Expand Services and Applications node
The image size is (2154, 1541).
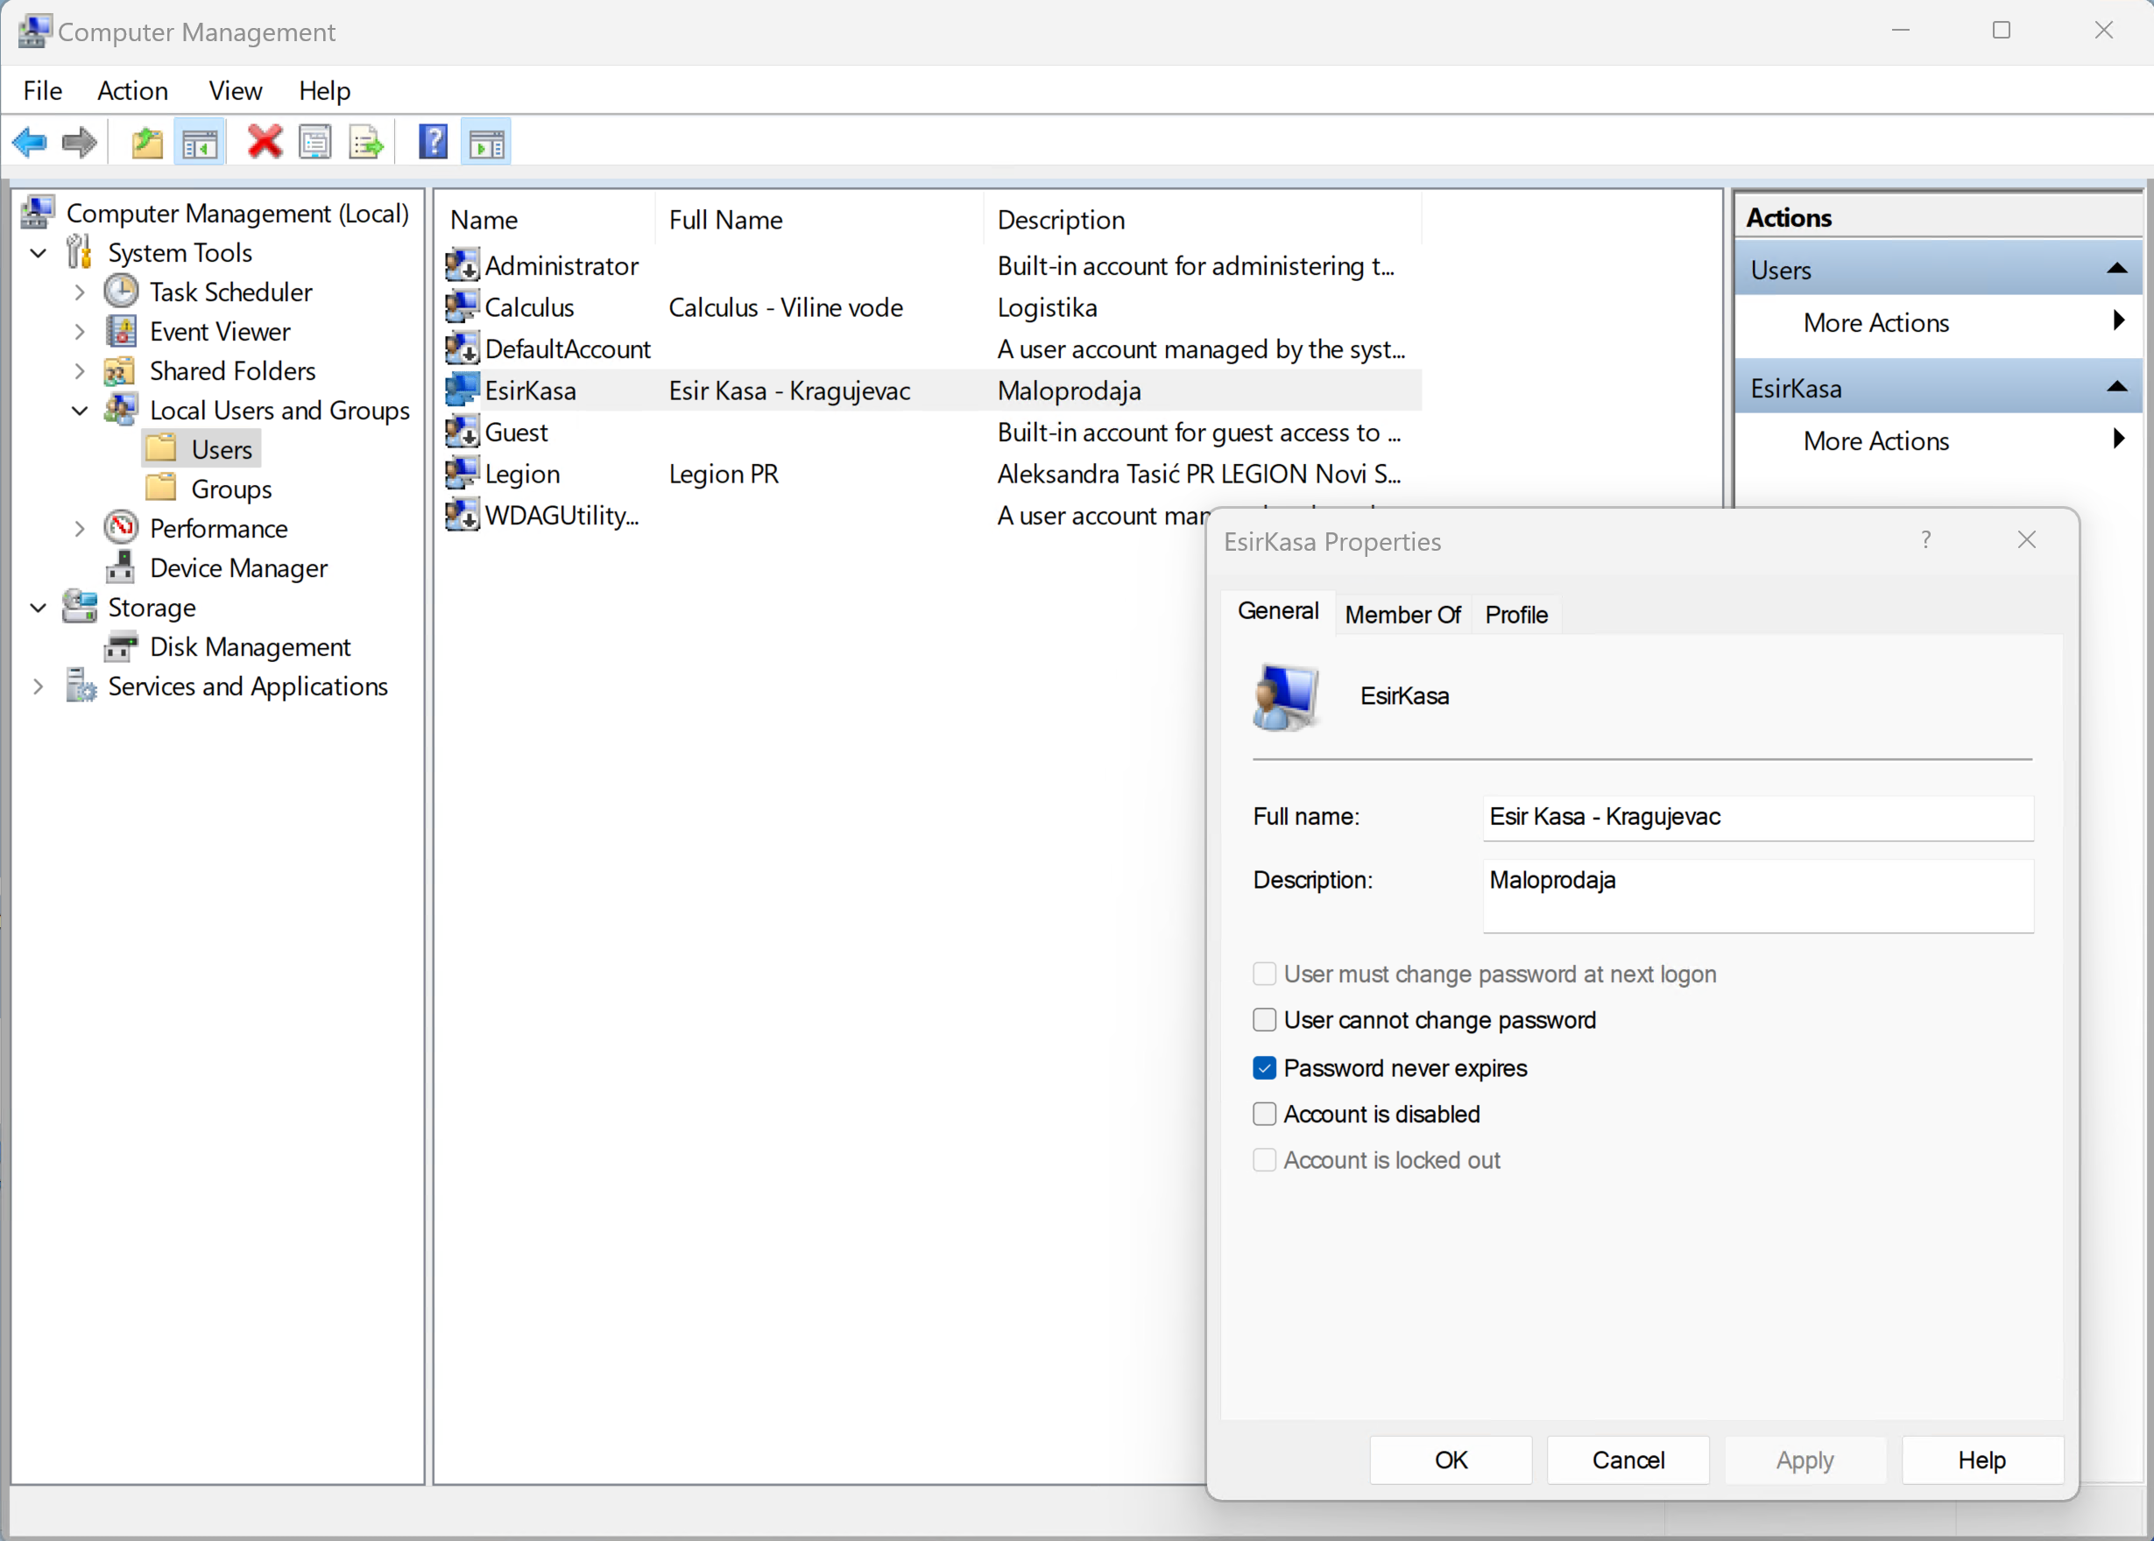[38, 686]
